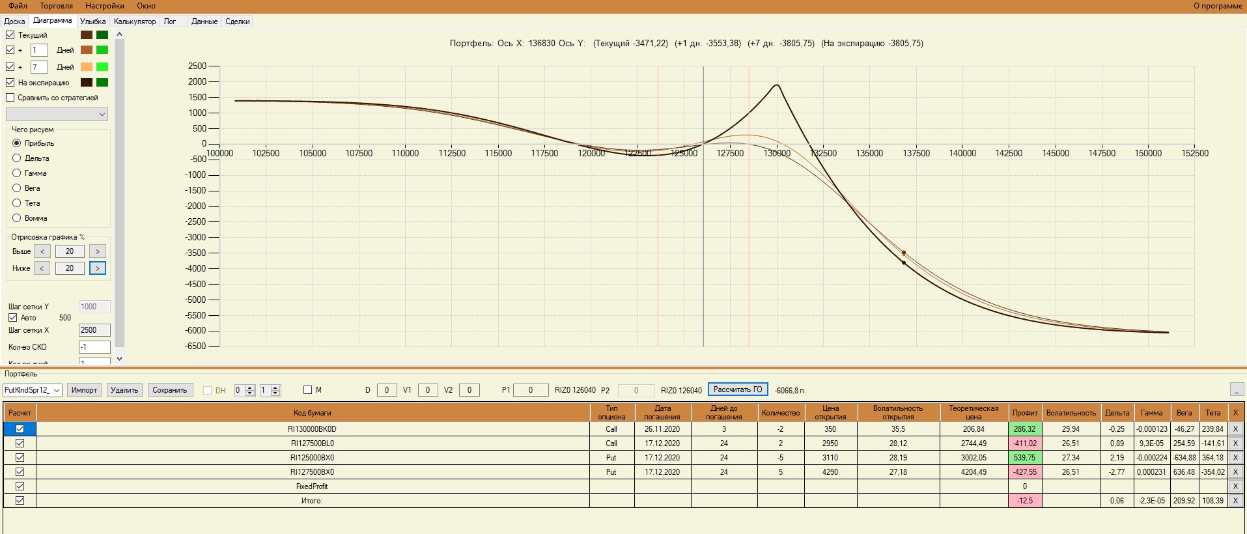This screenshot has height=534, width=1247.
Task: Click the V1 input field
Action: (x=428, y=390)
